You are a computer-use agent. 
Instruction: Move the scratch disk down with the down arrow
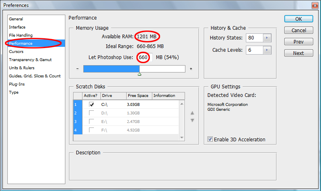pos(192,121)
